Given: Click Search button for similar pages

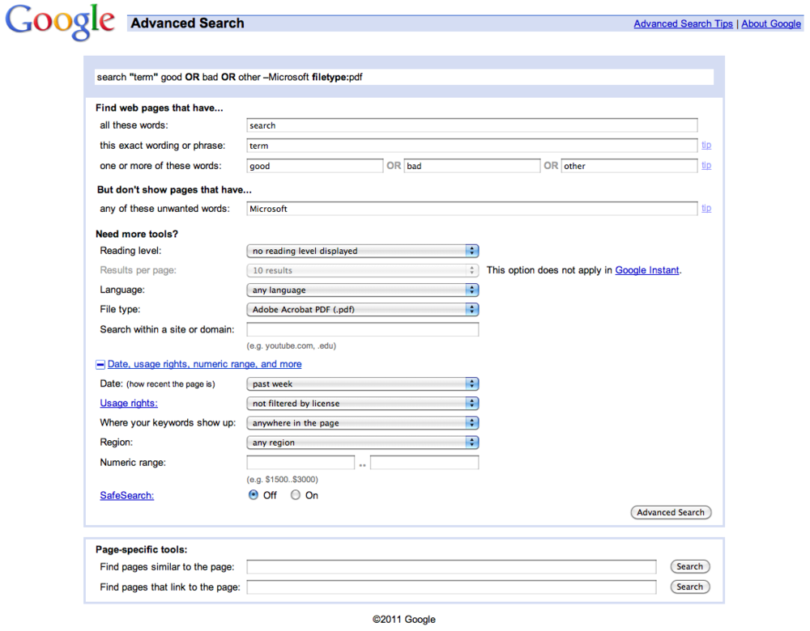Looking at the screenshot, I should [689, 566].
